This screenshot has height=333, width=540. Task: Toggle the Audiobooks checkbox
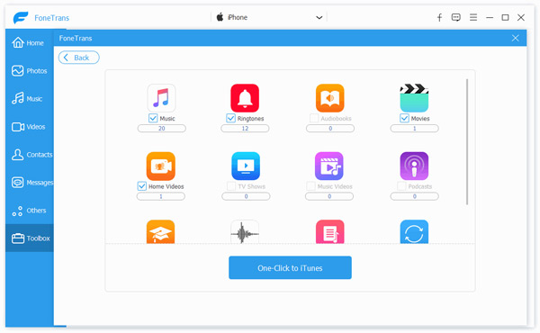point(314,118)
